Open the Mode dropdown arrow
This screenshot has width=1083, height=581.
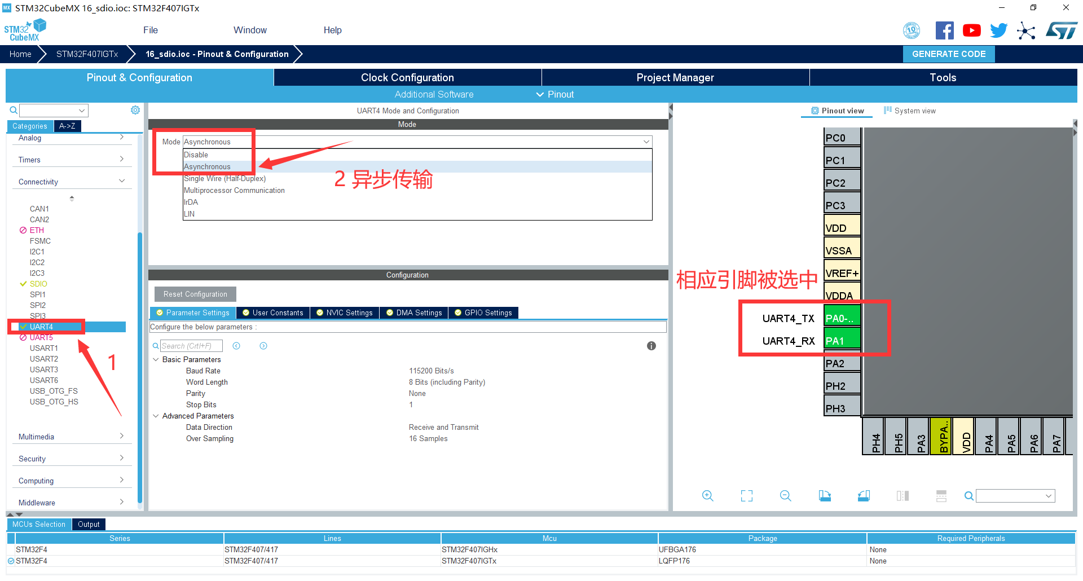click(646, 142)
